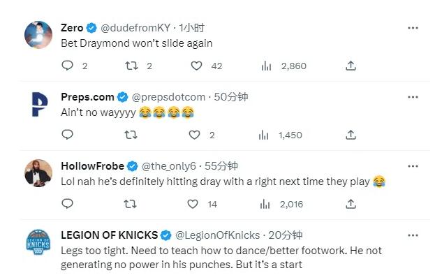
Task: Reply to Zero's tweet about Draymond
Action: 68,66
